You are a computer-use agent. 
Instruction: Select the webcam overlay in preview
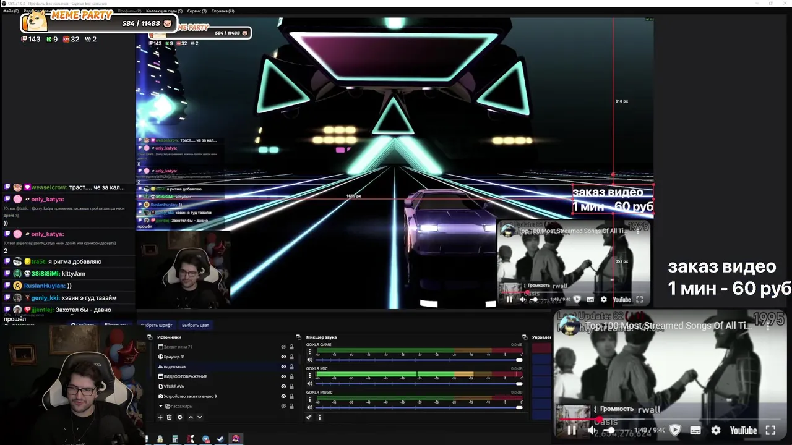point(184,269)
